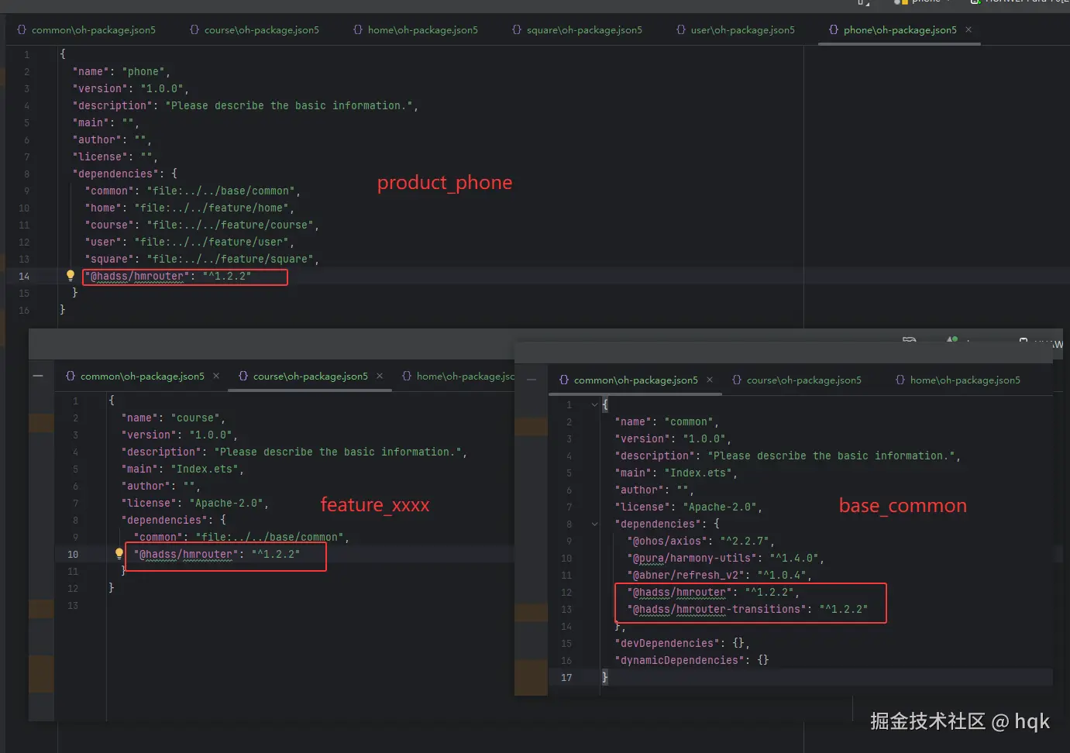The height and width of the screenshot is (753, 1070).
Task: Open the user\oh-package.json5 tab
Action: [741, 29]
